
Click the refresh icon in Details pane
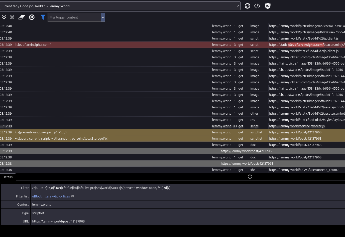[250, 177]
